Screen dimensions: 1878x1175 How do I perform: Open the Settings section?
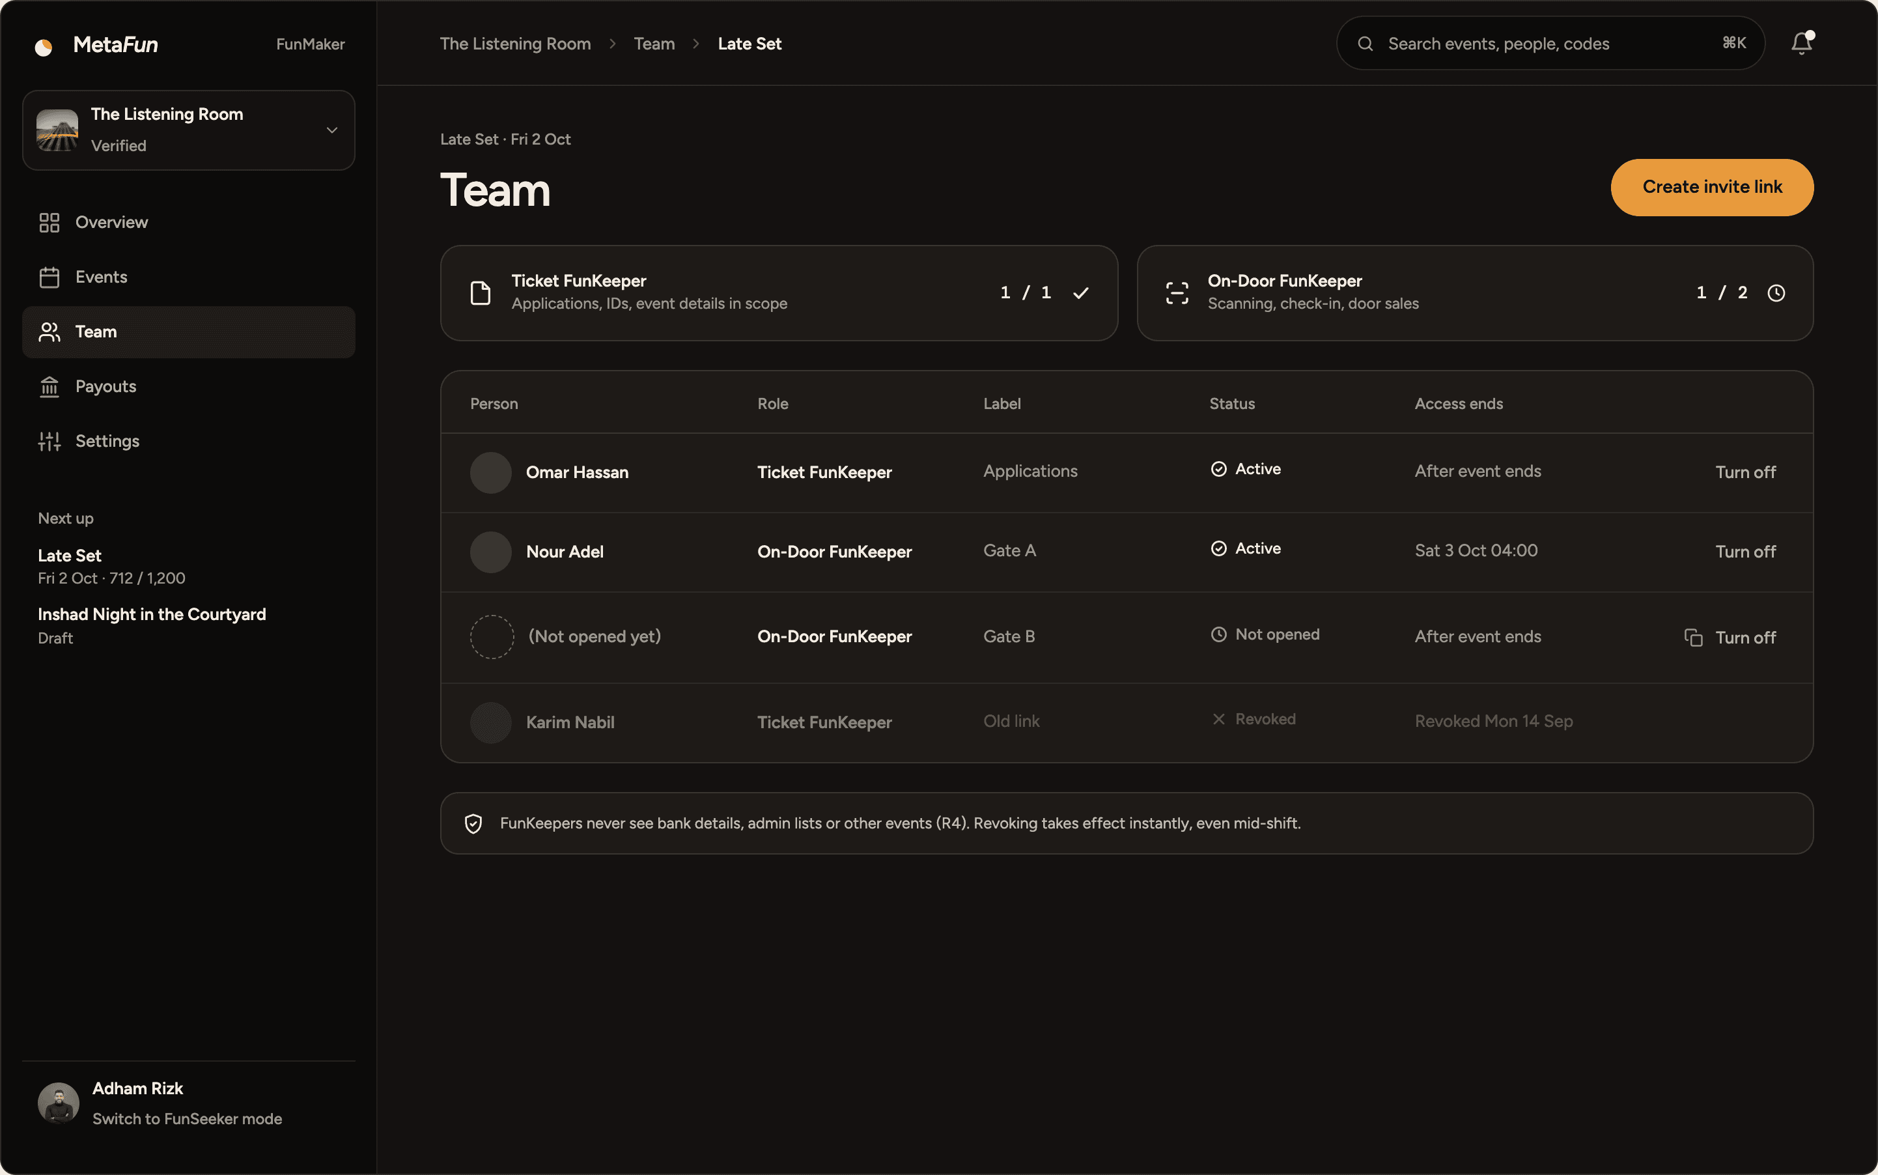pyautogui.click(x=189, y=442)
